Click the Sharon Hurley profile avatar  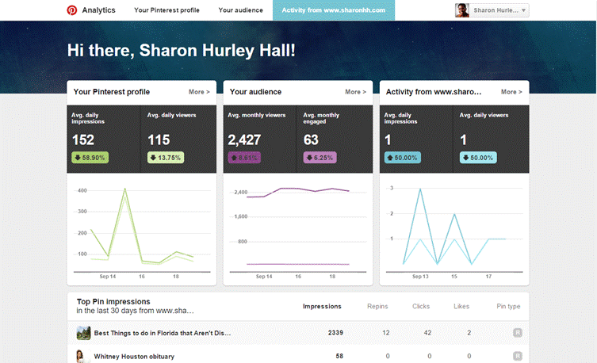(x=461, y=10)
